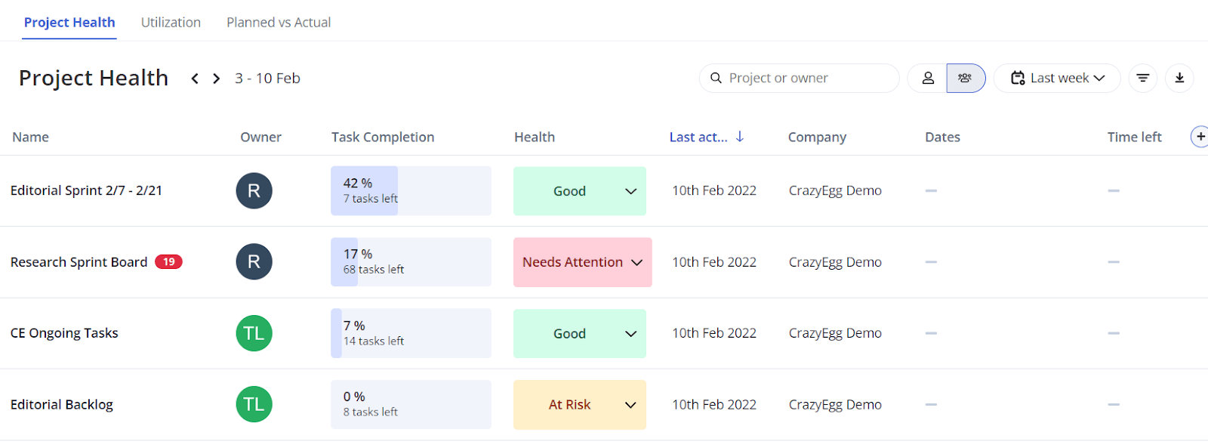Open the red 19 badge on Research Sprint Board

(x=168, y=262)
